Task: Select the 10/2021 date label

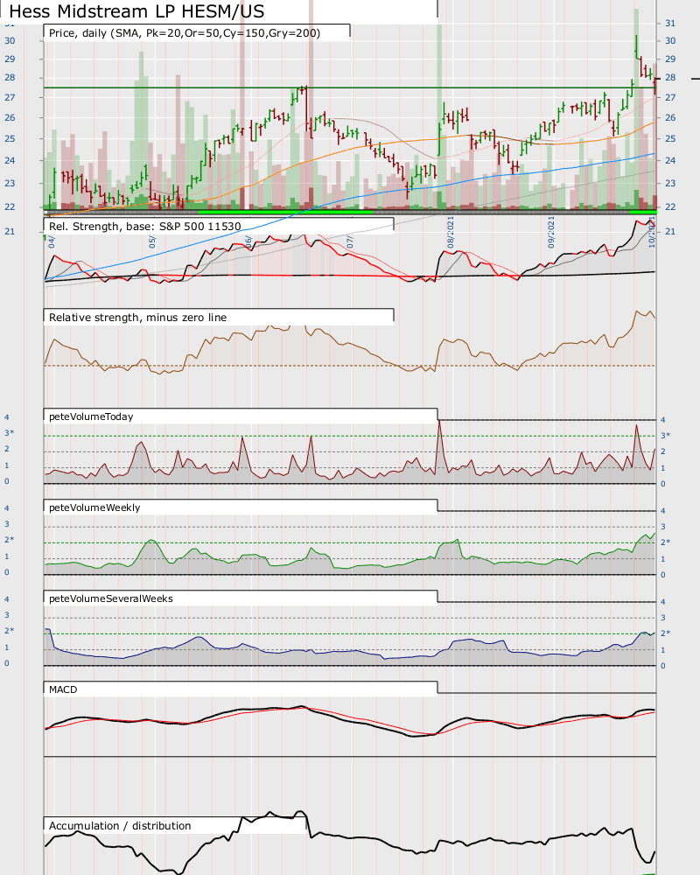Action: [x=651, y=234]
